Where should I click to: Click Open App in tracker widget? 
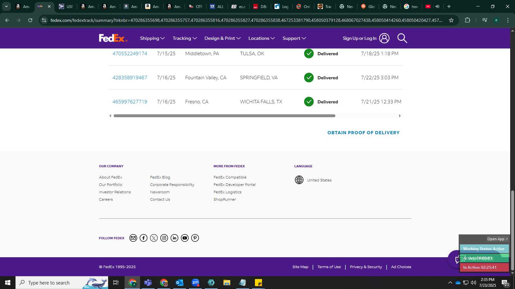pos(497,239)
